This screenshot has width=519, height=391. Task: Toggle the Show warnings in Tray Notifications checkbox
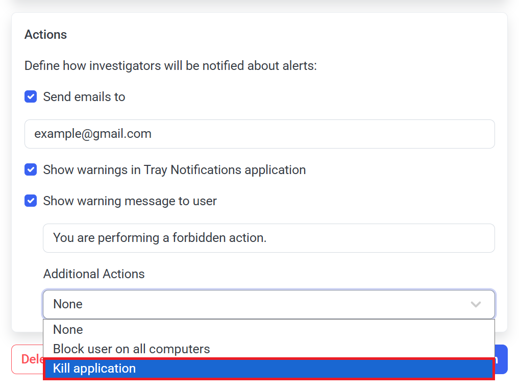point(31,169)
